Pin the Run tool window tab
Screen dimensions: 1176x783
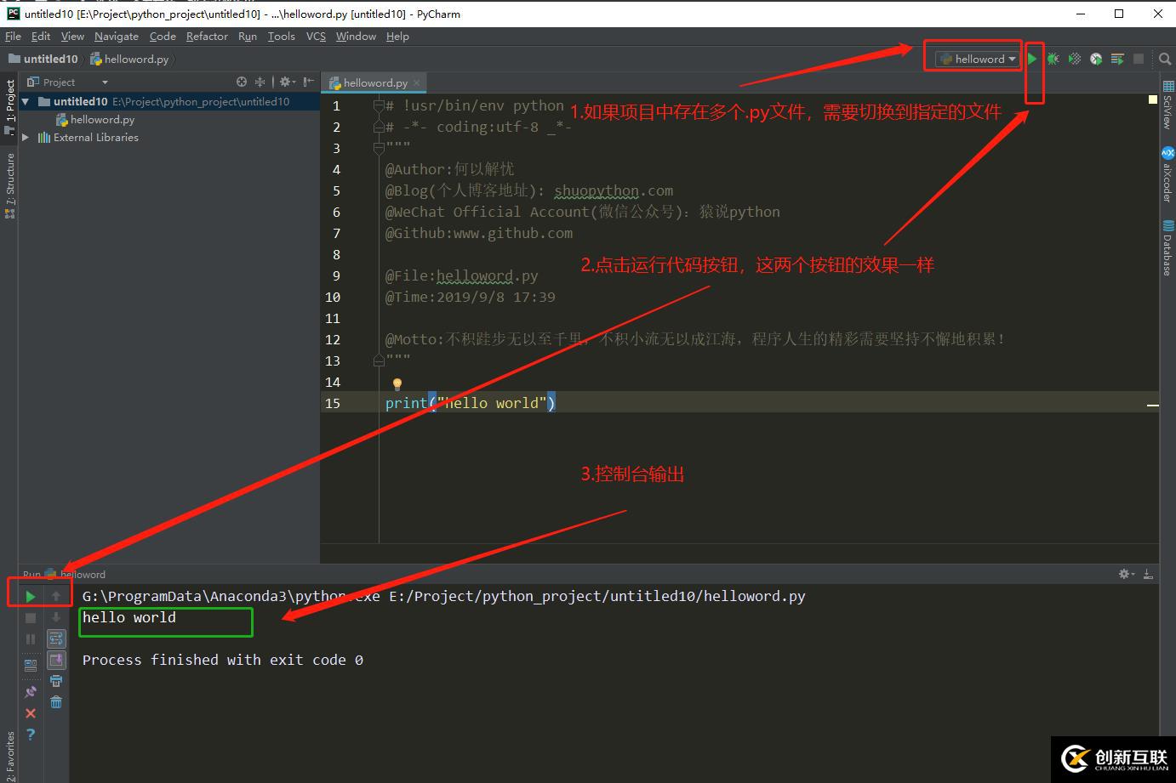[31, 690]
